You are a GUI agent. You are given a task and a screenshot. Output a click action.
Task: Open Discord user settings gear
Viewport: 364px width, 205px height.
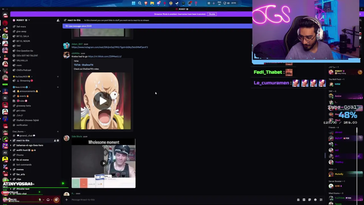tap(56, 200)
